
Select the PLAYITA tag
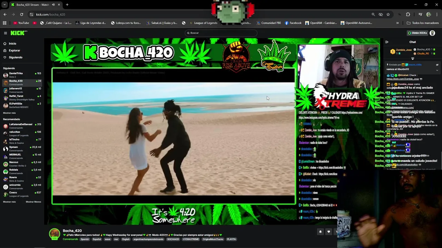tap(231, 239)
